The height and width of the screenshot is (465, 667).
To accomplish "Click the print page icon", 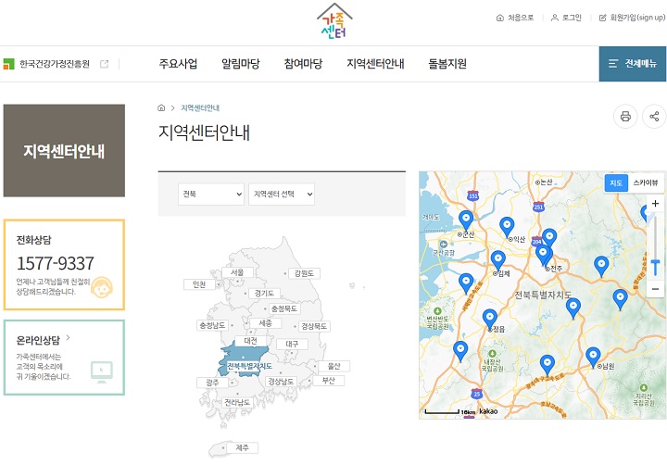I will 625,116.
